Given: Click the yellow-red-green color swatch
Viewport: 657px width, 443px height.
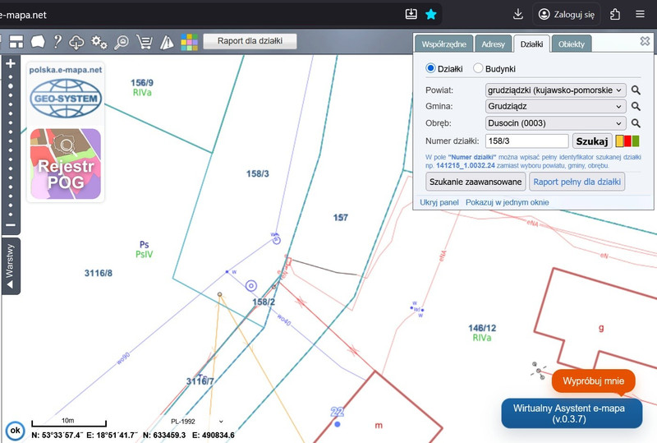Looking at the screenshot, I should (627, 141).
